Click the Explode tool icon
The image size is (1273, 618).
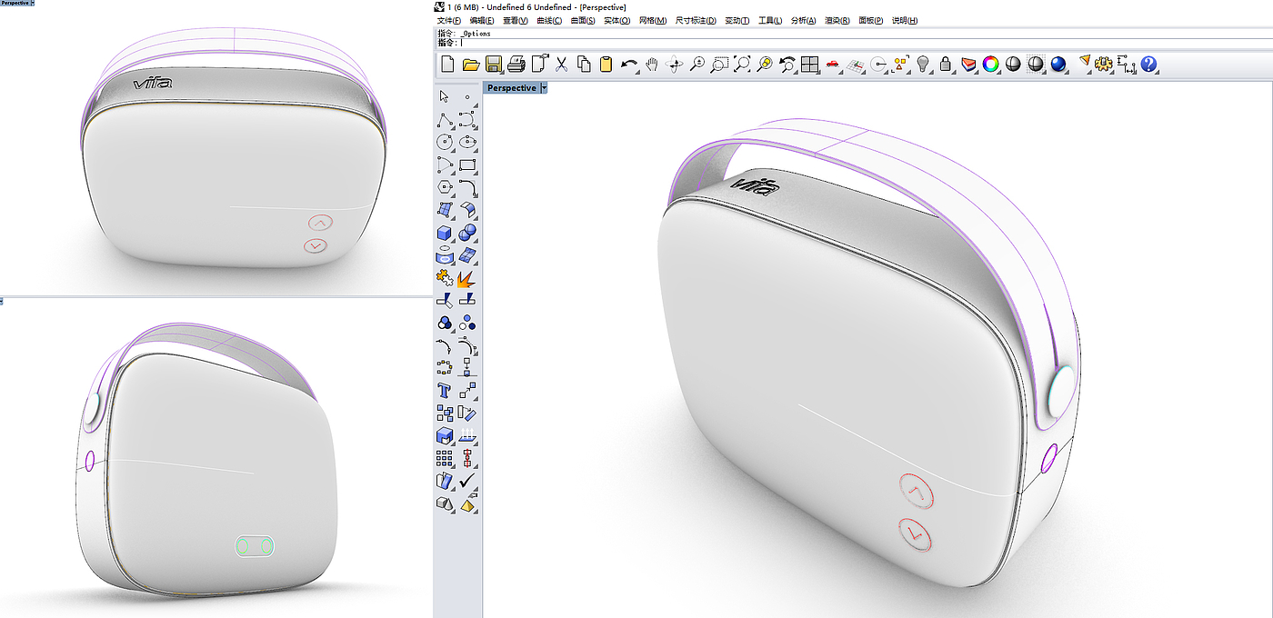pos(467,277)
